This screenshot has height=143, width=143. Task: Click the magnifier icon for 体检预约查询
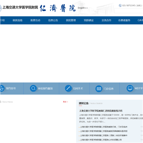tap(33, 88)
